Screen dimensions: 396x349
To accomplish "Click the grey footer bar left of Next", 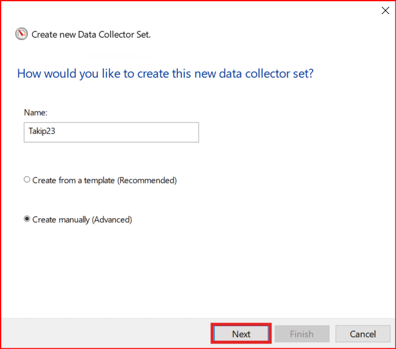I will click(105, 334).
